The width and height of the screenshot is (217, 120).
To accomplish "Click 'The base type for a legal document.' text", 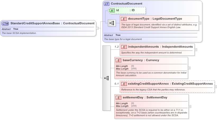I will 123,39.
